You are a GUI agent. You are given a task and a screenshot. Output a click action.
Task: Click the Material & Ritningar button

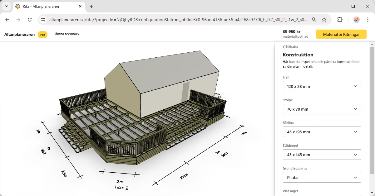(341, 34)
